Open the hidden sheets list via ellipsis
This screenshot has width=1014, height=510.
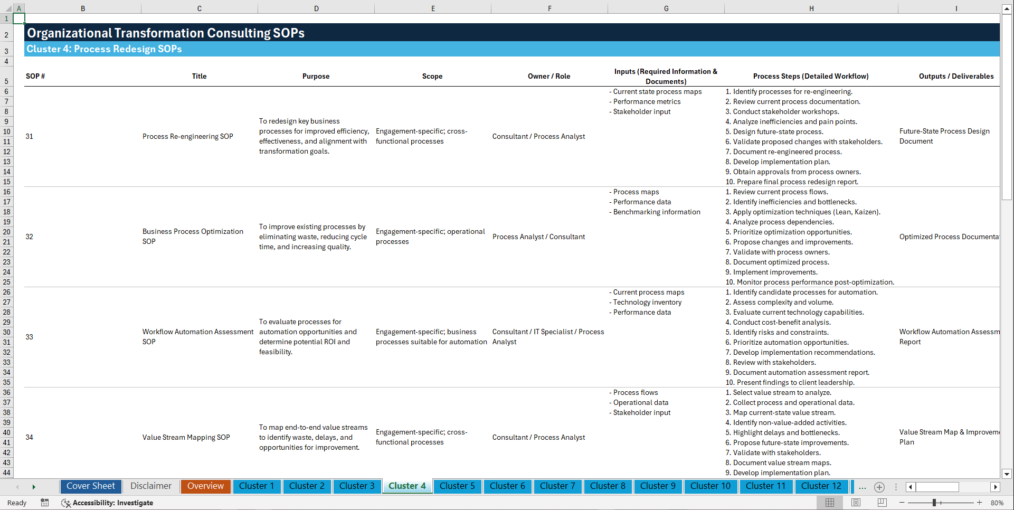tap(863, 487)
